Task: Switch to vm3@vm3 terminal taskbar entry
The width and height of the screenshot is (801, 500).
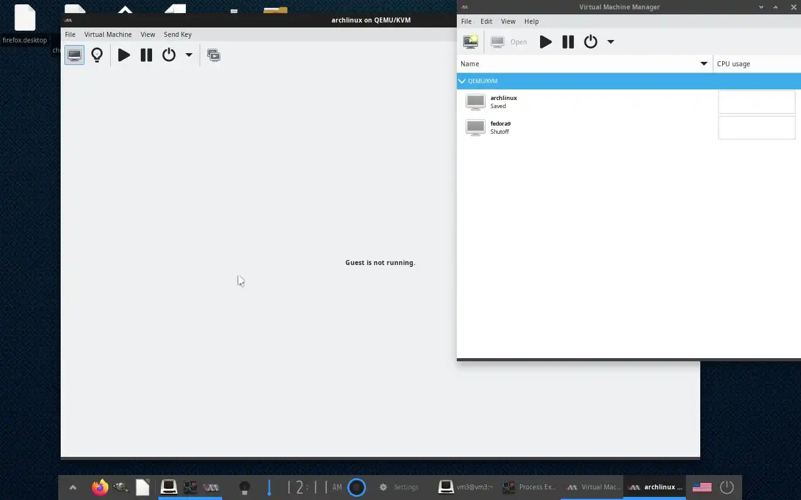Action: (x=466, y=487)
